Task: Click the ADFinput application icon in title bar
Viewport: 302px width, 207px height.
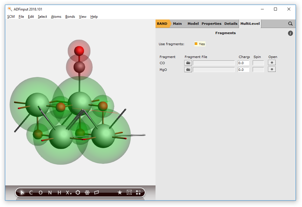Action: click(x=10, y=9)
